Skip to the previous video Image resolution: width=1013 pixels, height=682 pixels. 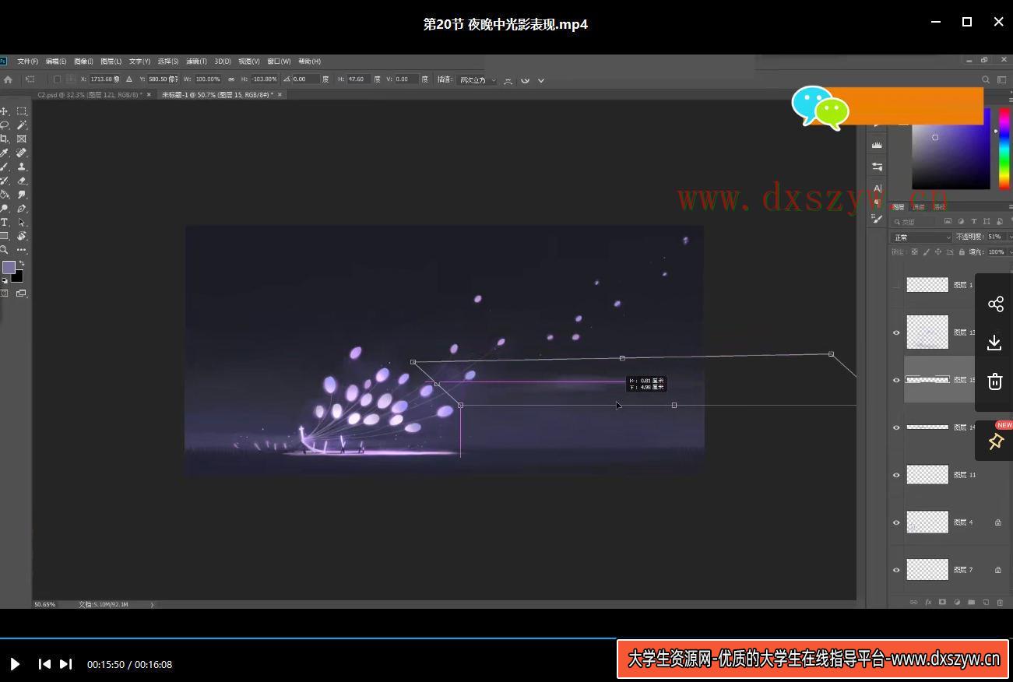pyautogui.click(x=44, y=664)
